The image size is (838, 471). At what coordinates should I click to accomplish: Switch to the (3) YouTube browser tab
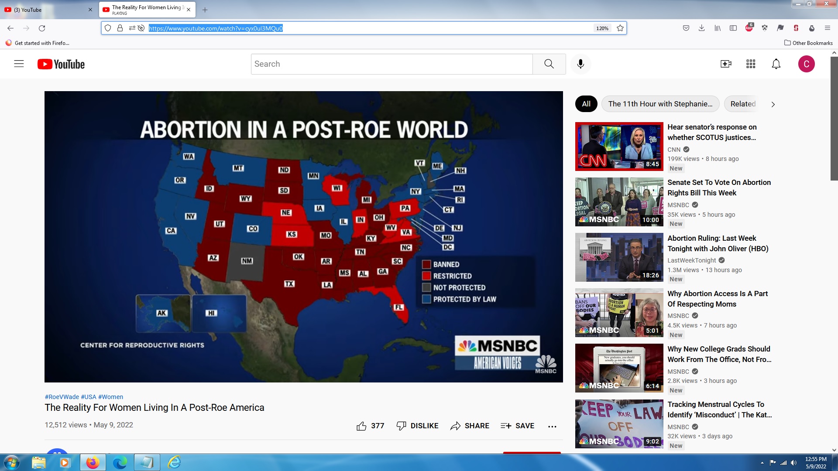pos(44,10)
